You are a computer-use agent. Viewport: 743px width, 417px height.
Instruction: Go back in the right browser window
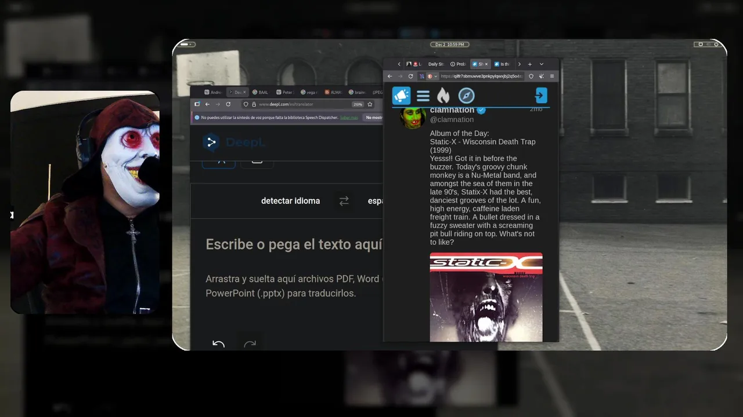coord(390,76)
